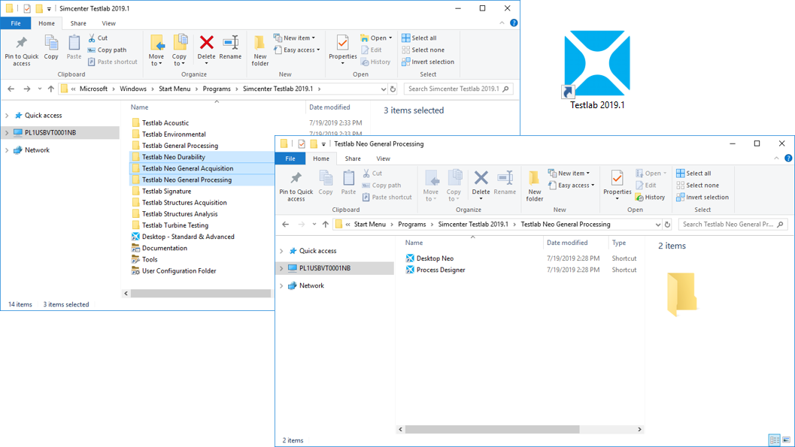795x447 pixels.
Task: Select the Process Designer shortcut
Action: pyautogui.click(x=440, y=270)
